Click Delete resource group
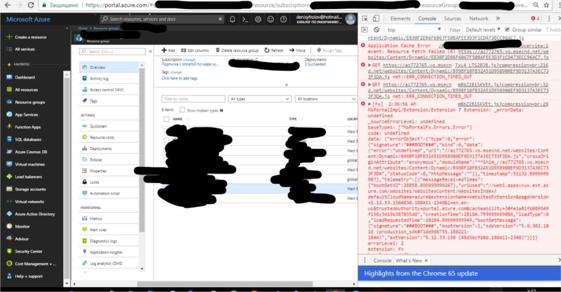Image resolution: width=561 pixels, height=292 pixels. click(x=237, y=51)
